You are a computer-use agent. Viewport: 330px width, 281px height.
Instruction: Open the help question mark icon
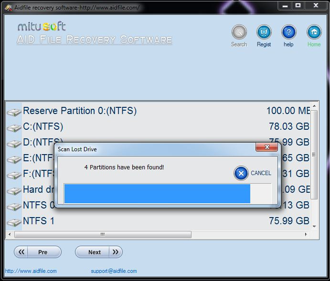pos(288,32)
